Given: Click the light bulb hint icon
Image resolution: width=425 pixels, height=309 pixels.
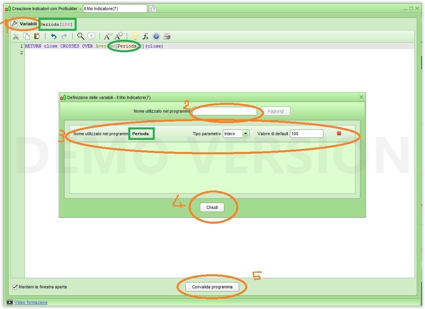Looking at the screenshot, I should pyautogui.click(x=135, y=36).
